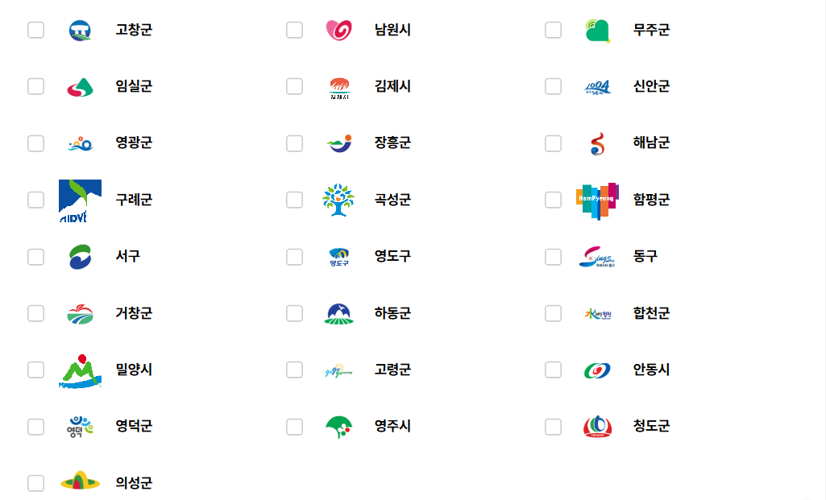Click the 함평군 colorful logo icon

597,199
